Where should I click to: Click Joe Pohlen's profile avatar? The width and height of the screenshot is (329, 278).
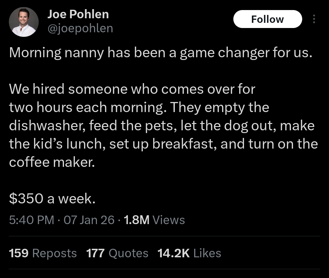pos(24,22)
